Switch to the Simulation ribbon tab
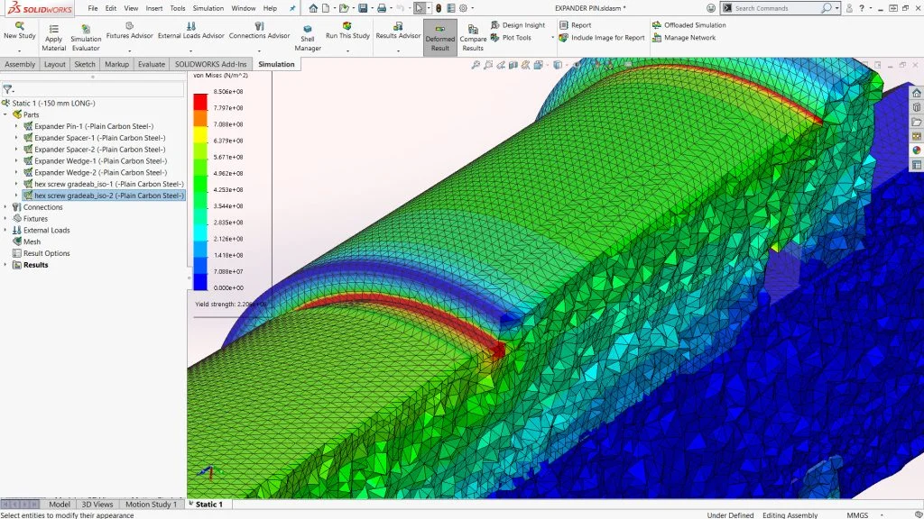Image resolution: width=924 pixels, height=519 pixels. (276, 64)
